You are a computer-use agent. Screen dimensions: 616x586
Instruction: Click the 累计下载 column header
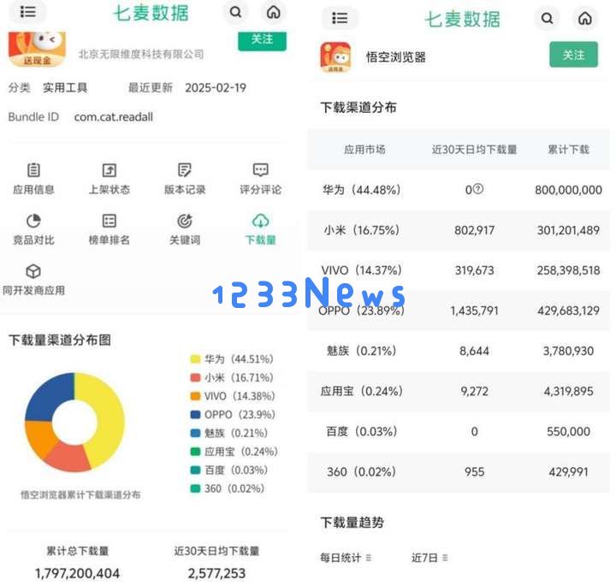pyautogui.click(x=568, y=150)
